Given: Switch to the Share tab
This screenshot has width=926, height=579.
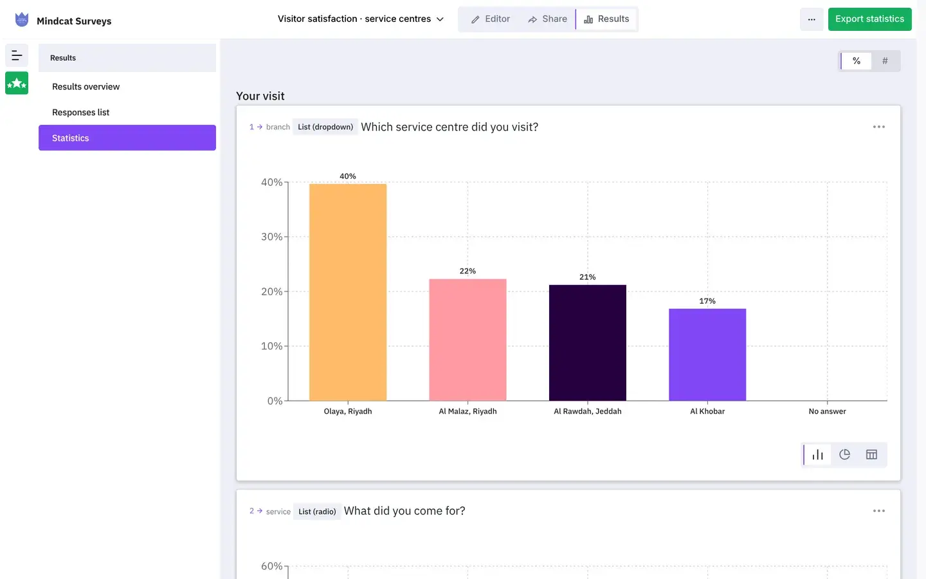Looking at the screenshot, I should 548,19.
